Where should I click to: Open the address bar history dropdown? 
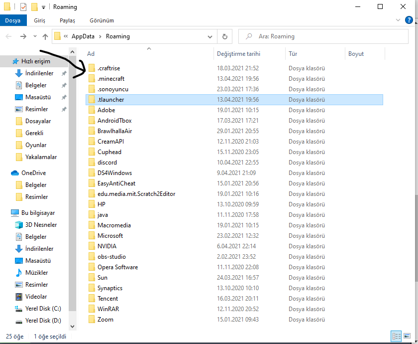tap(210, 37)
